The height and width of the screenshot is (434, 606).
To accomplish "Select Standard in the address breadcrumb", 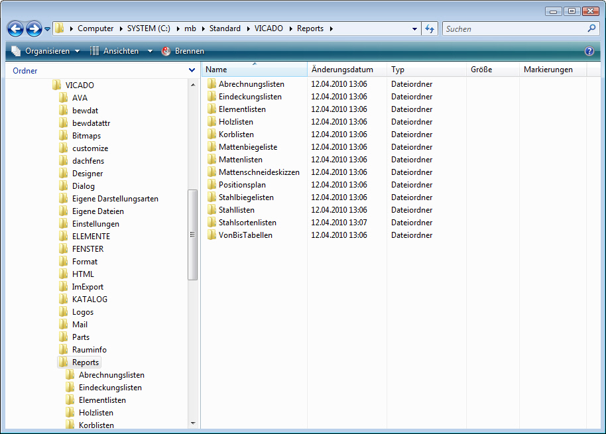I will [225, 28].
